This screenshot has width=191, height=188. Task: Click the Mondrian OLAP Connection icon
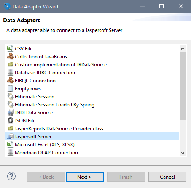point(10,153)
